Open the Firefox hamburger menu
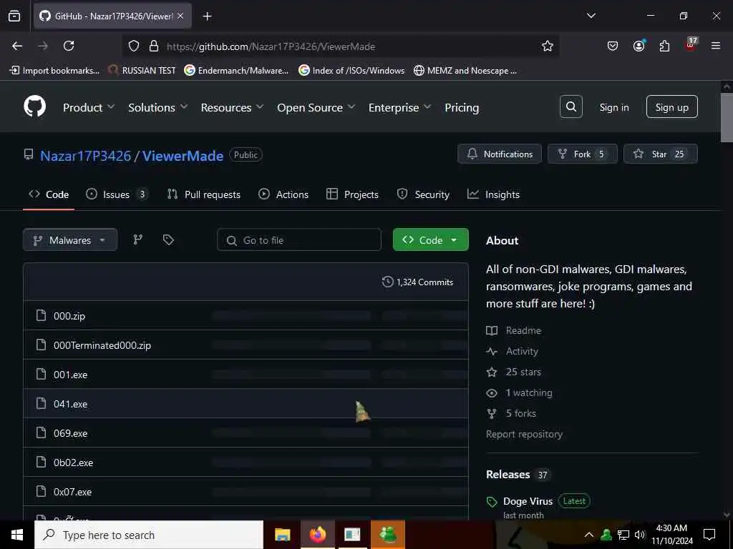Screen dimensions: 733x549 click(x=716, y=46)
